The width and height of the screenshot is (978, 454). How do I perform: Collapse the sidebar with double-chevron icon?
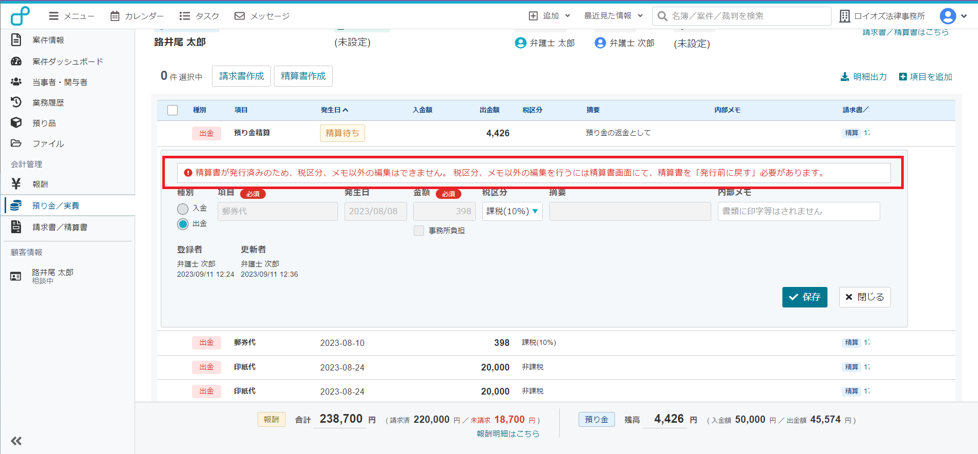coord(16,441)
